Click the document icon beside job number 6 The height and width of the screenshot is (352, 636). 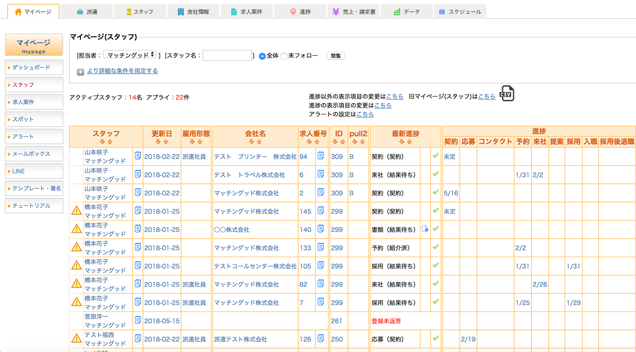tap(321, 174)
